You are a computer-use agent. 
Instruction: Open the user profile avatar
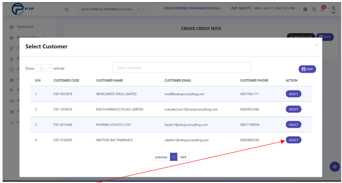333,9
